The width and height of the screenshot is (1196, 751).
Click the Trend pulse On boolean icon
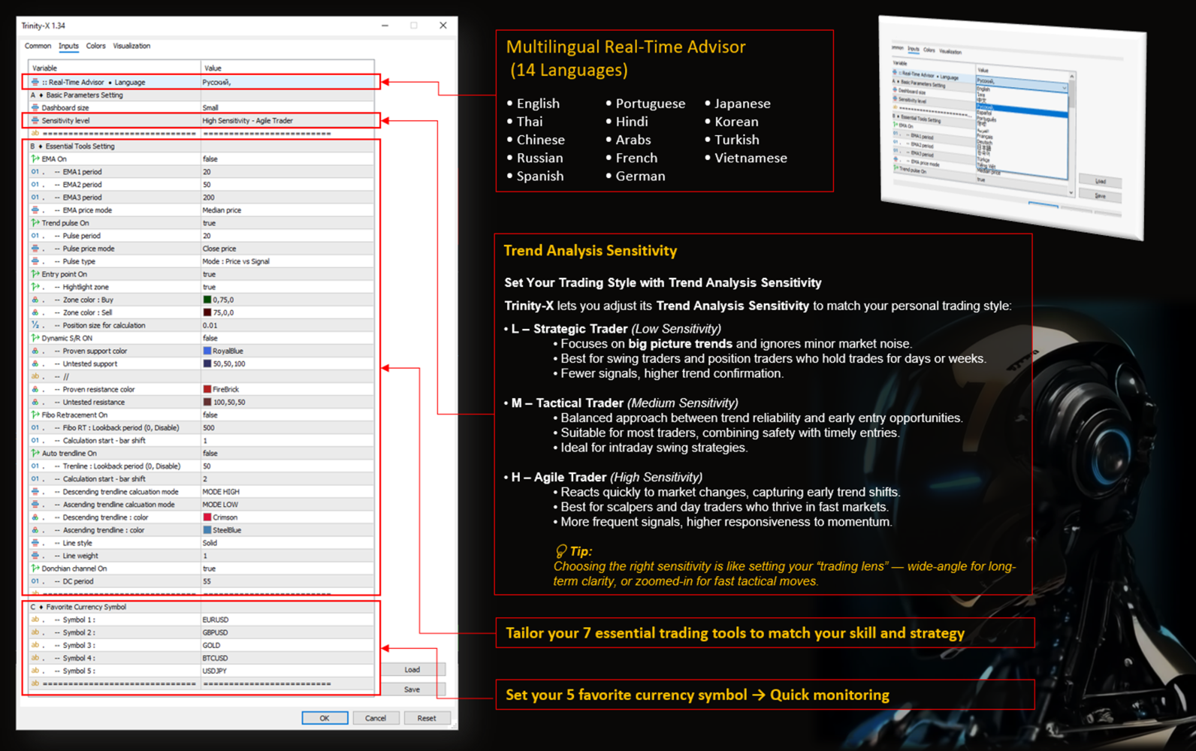point(35,223)
